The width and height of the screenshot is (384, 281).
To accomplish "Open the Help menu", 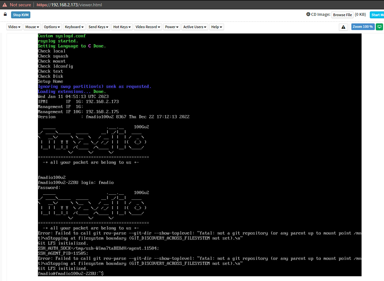I will pyautogui.click(x=216, y=27).
